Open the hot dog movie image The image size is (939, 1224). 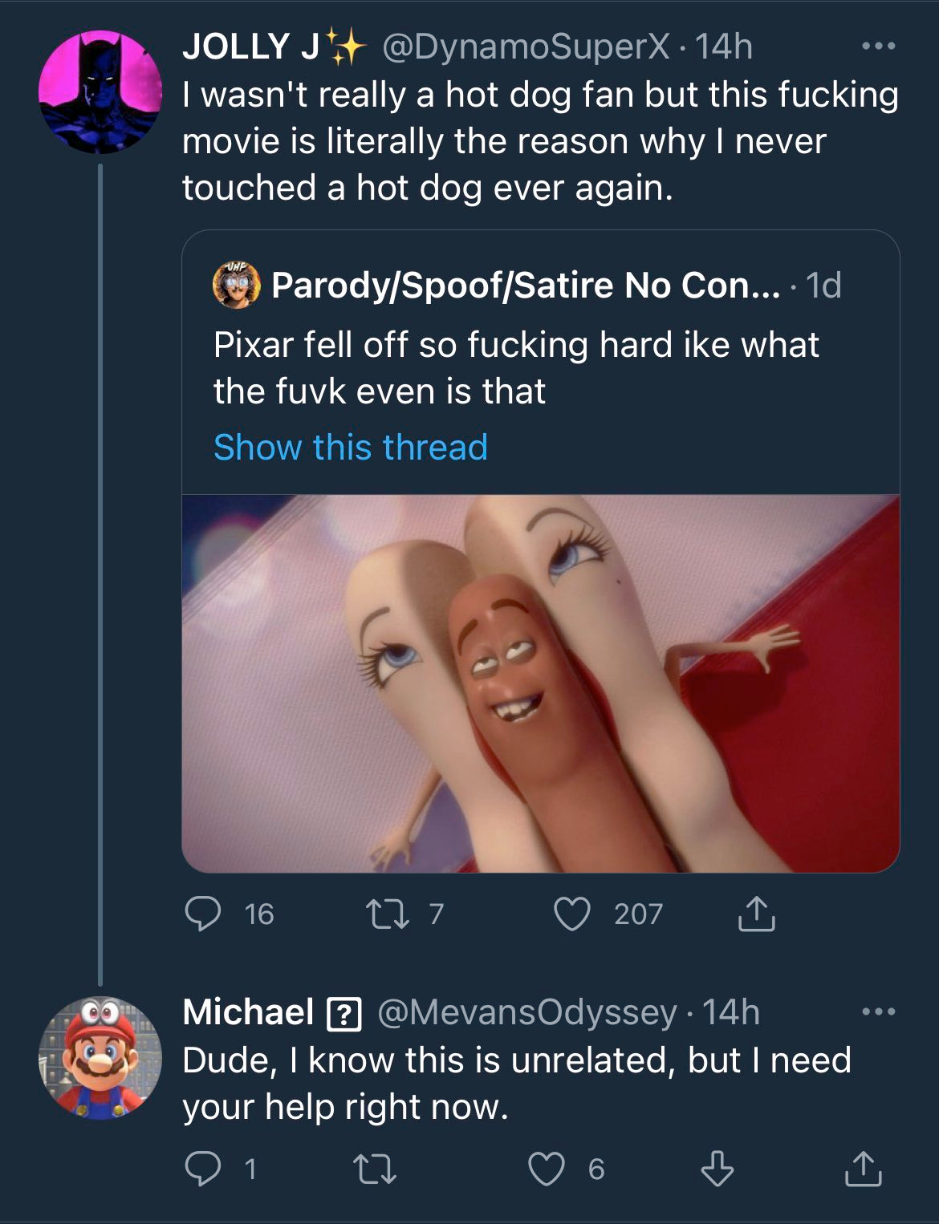[x=540, y=683]
